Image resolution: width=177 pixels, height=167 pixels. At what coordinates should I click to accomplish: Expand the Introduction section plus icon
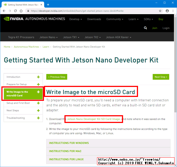pyautogui.click(x=38, y=77)
